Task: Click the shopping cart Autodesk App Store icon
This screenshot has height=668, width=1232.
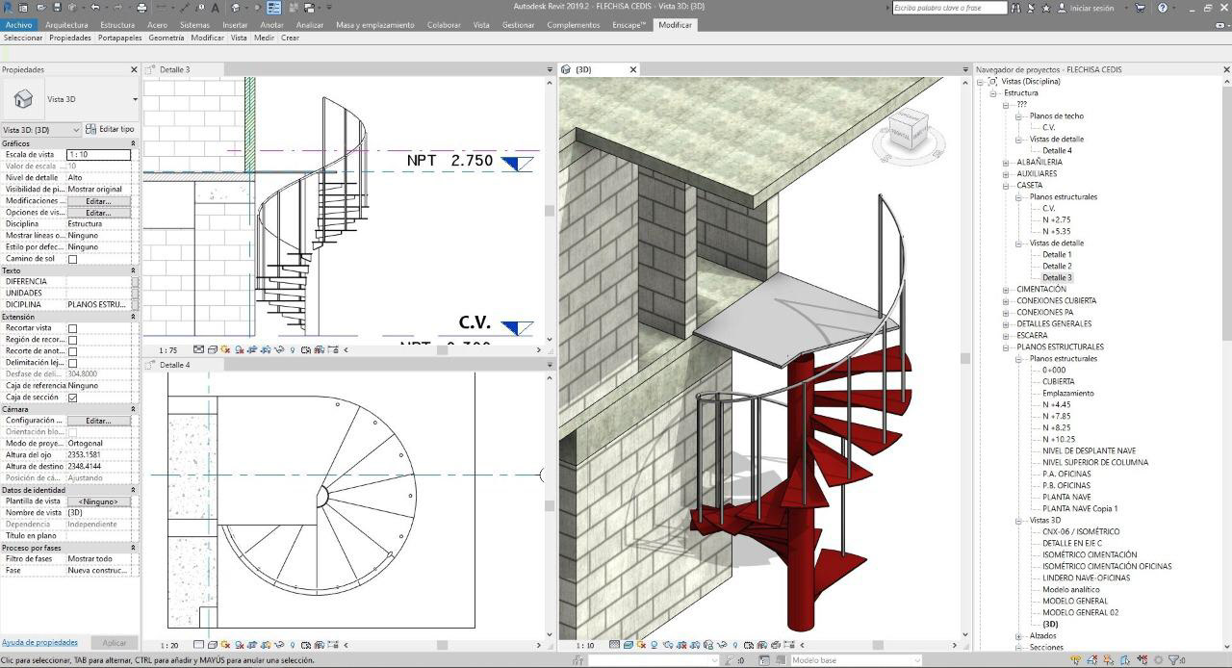Action: [x=1141, y=8]
